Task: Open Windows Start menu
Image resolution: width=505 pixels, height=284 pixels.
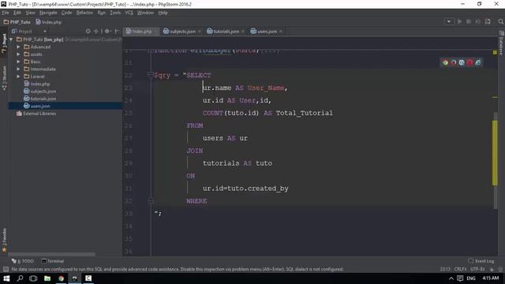Action: [x=6, y=278]
